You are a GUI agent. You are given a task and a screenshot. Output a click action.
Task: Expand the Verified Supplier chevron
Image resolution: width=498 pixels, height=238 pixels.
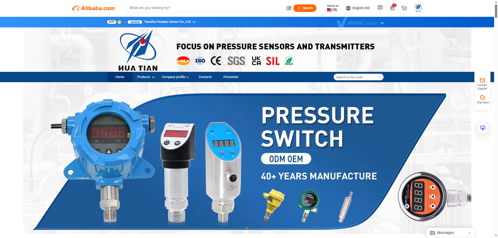382,23
